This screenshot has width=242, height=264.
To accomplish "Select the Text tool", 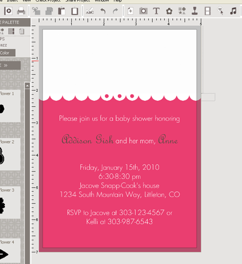I will click(156, 11).
